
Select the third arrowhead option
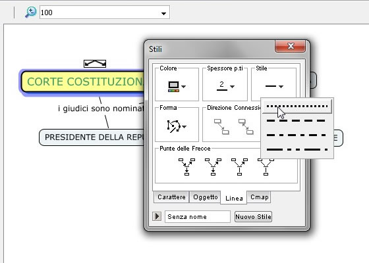[x=239, y=167]
